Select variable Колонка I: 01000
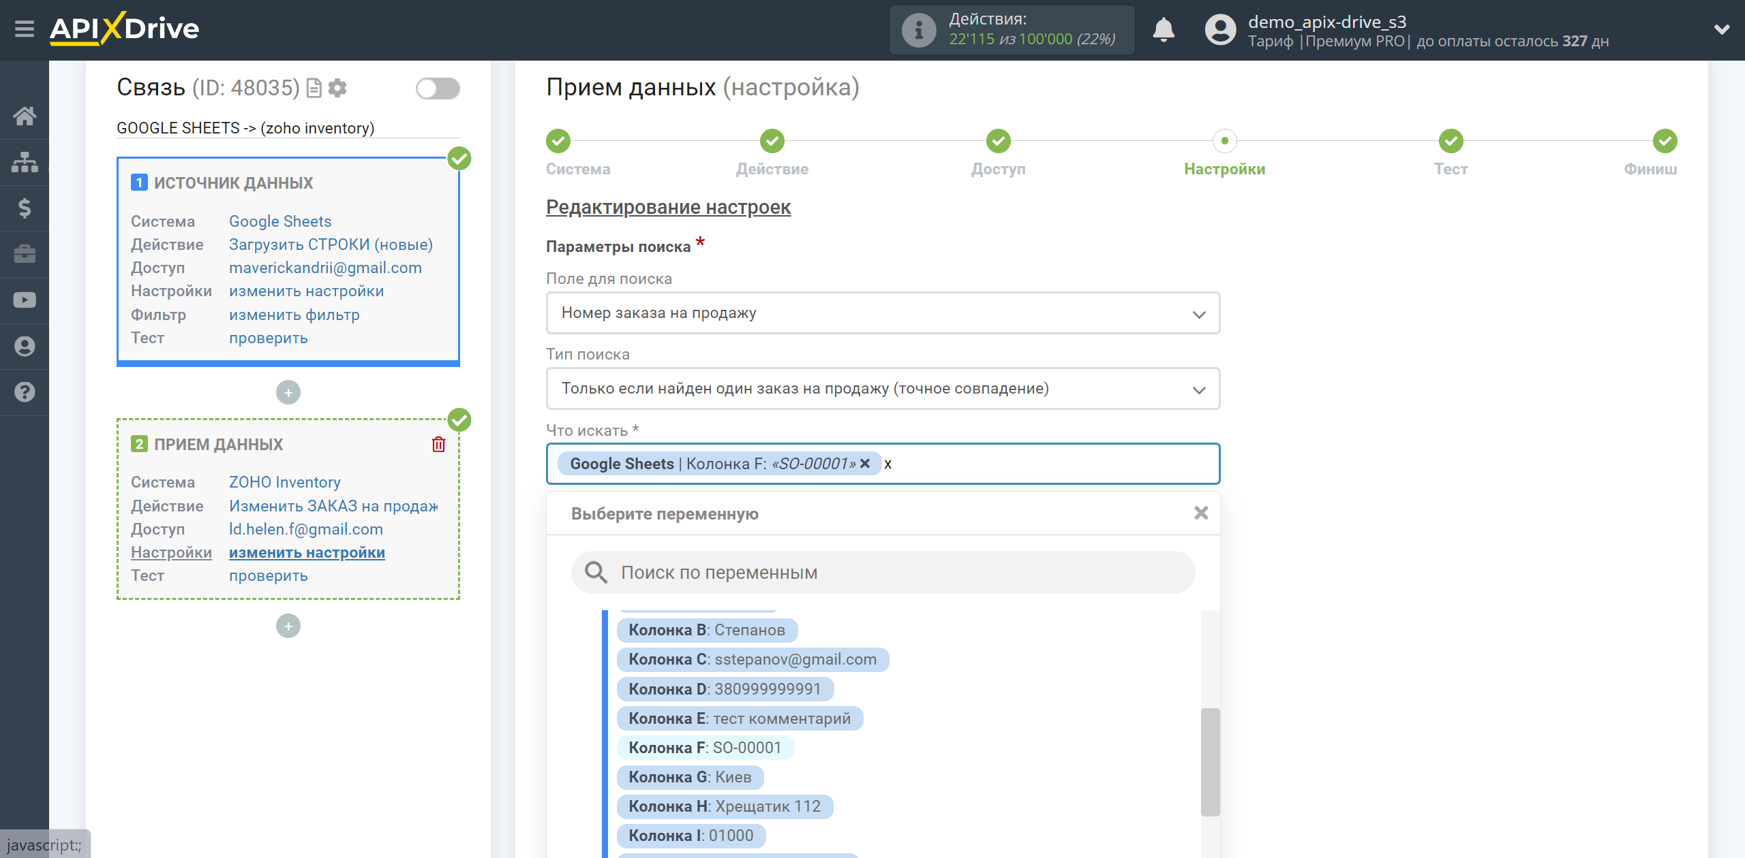 click(x=691, y=836)
